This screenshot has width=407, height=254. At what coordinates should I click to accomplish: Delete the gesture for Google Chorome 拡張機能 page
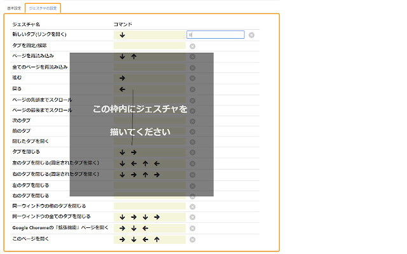coord(192,228)
